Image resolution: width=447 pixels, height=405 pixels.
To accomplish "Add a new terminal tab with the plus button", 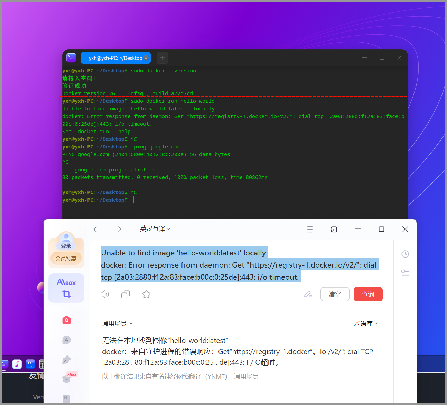I will point(162,58).
